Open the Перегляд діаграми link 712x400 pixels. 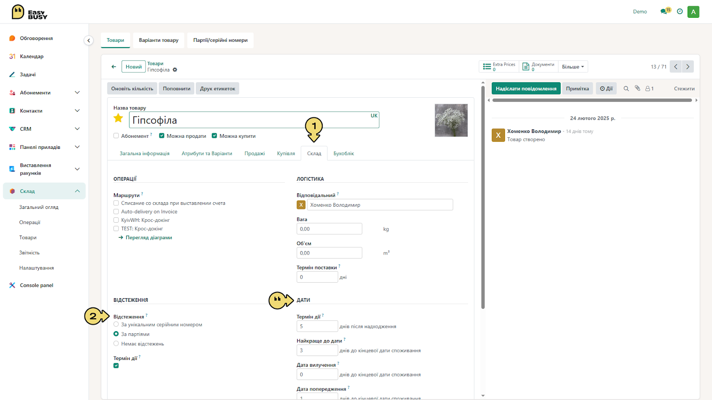146,237
